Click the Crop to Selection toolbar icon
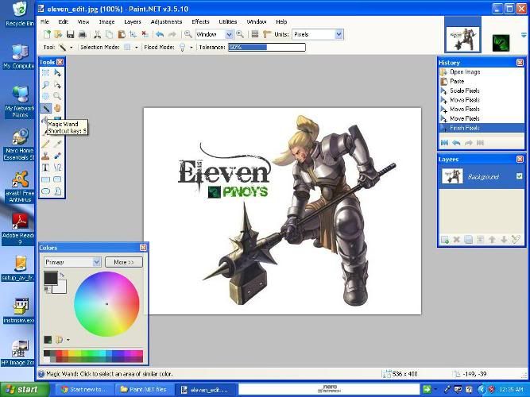This screenshot has height=397, width=530. (133, 34)
